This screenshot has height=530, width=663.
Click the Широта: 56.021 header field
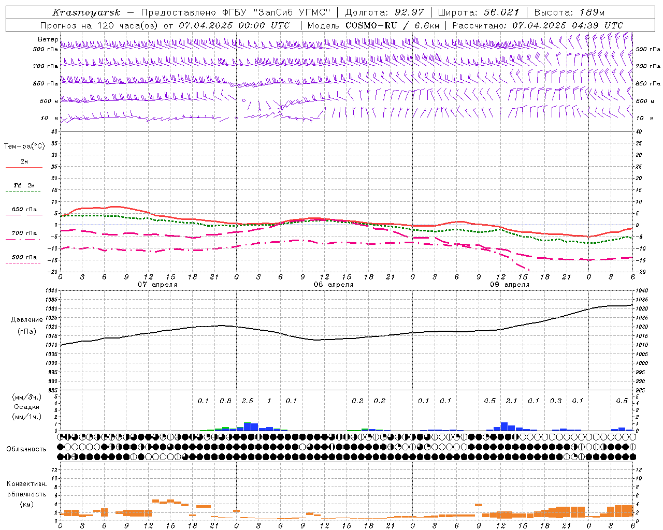(479, 12)
